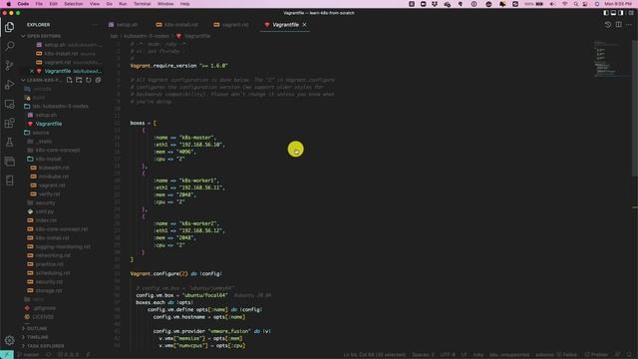Refresh the explorer file tree

tap(89, 80)
